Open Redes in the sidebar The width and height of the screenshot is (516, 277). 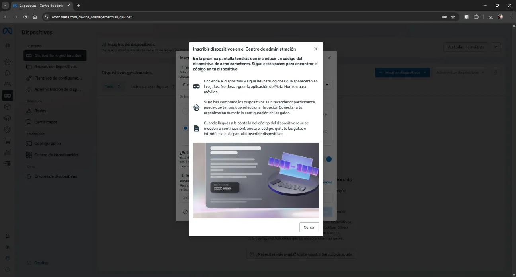pyautogui.click(x=55, y=111)
